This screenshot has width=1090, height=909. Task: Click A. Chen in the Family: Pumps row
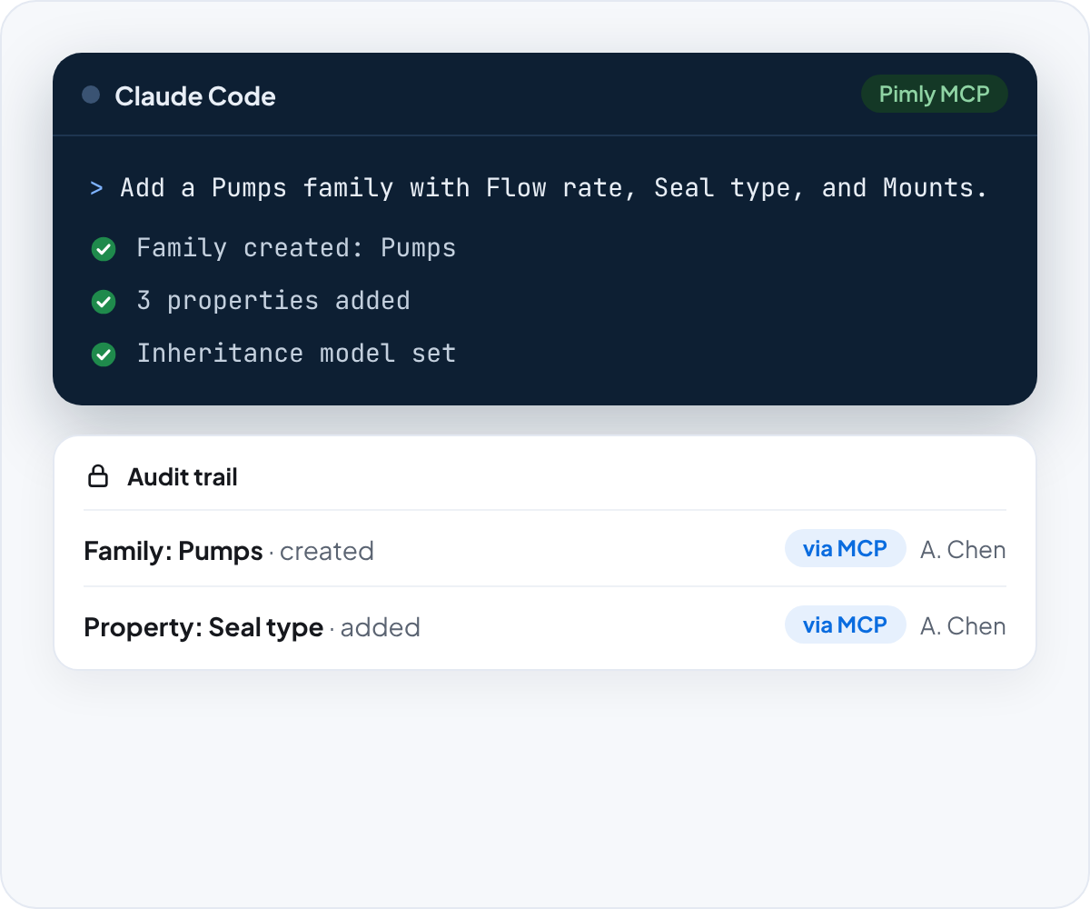[963, 550]
